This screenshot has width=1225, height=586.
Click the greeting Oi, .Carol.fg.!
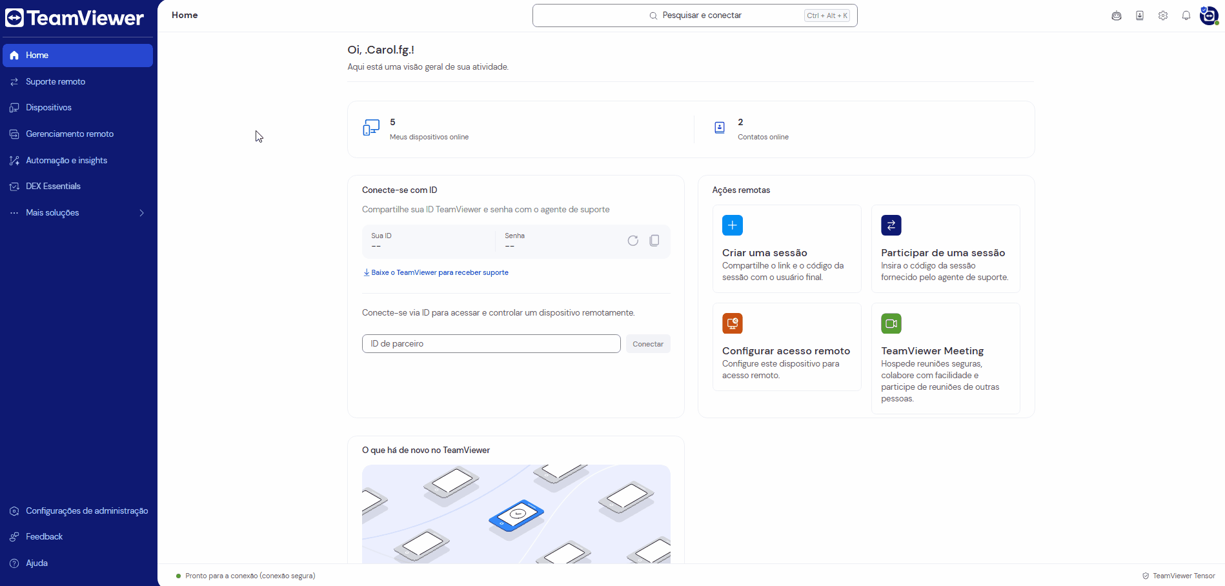coord(381,50)
